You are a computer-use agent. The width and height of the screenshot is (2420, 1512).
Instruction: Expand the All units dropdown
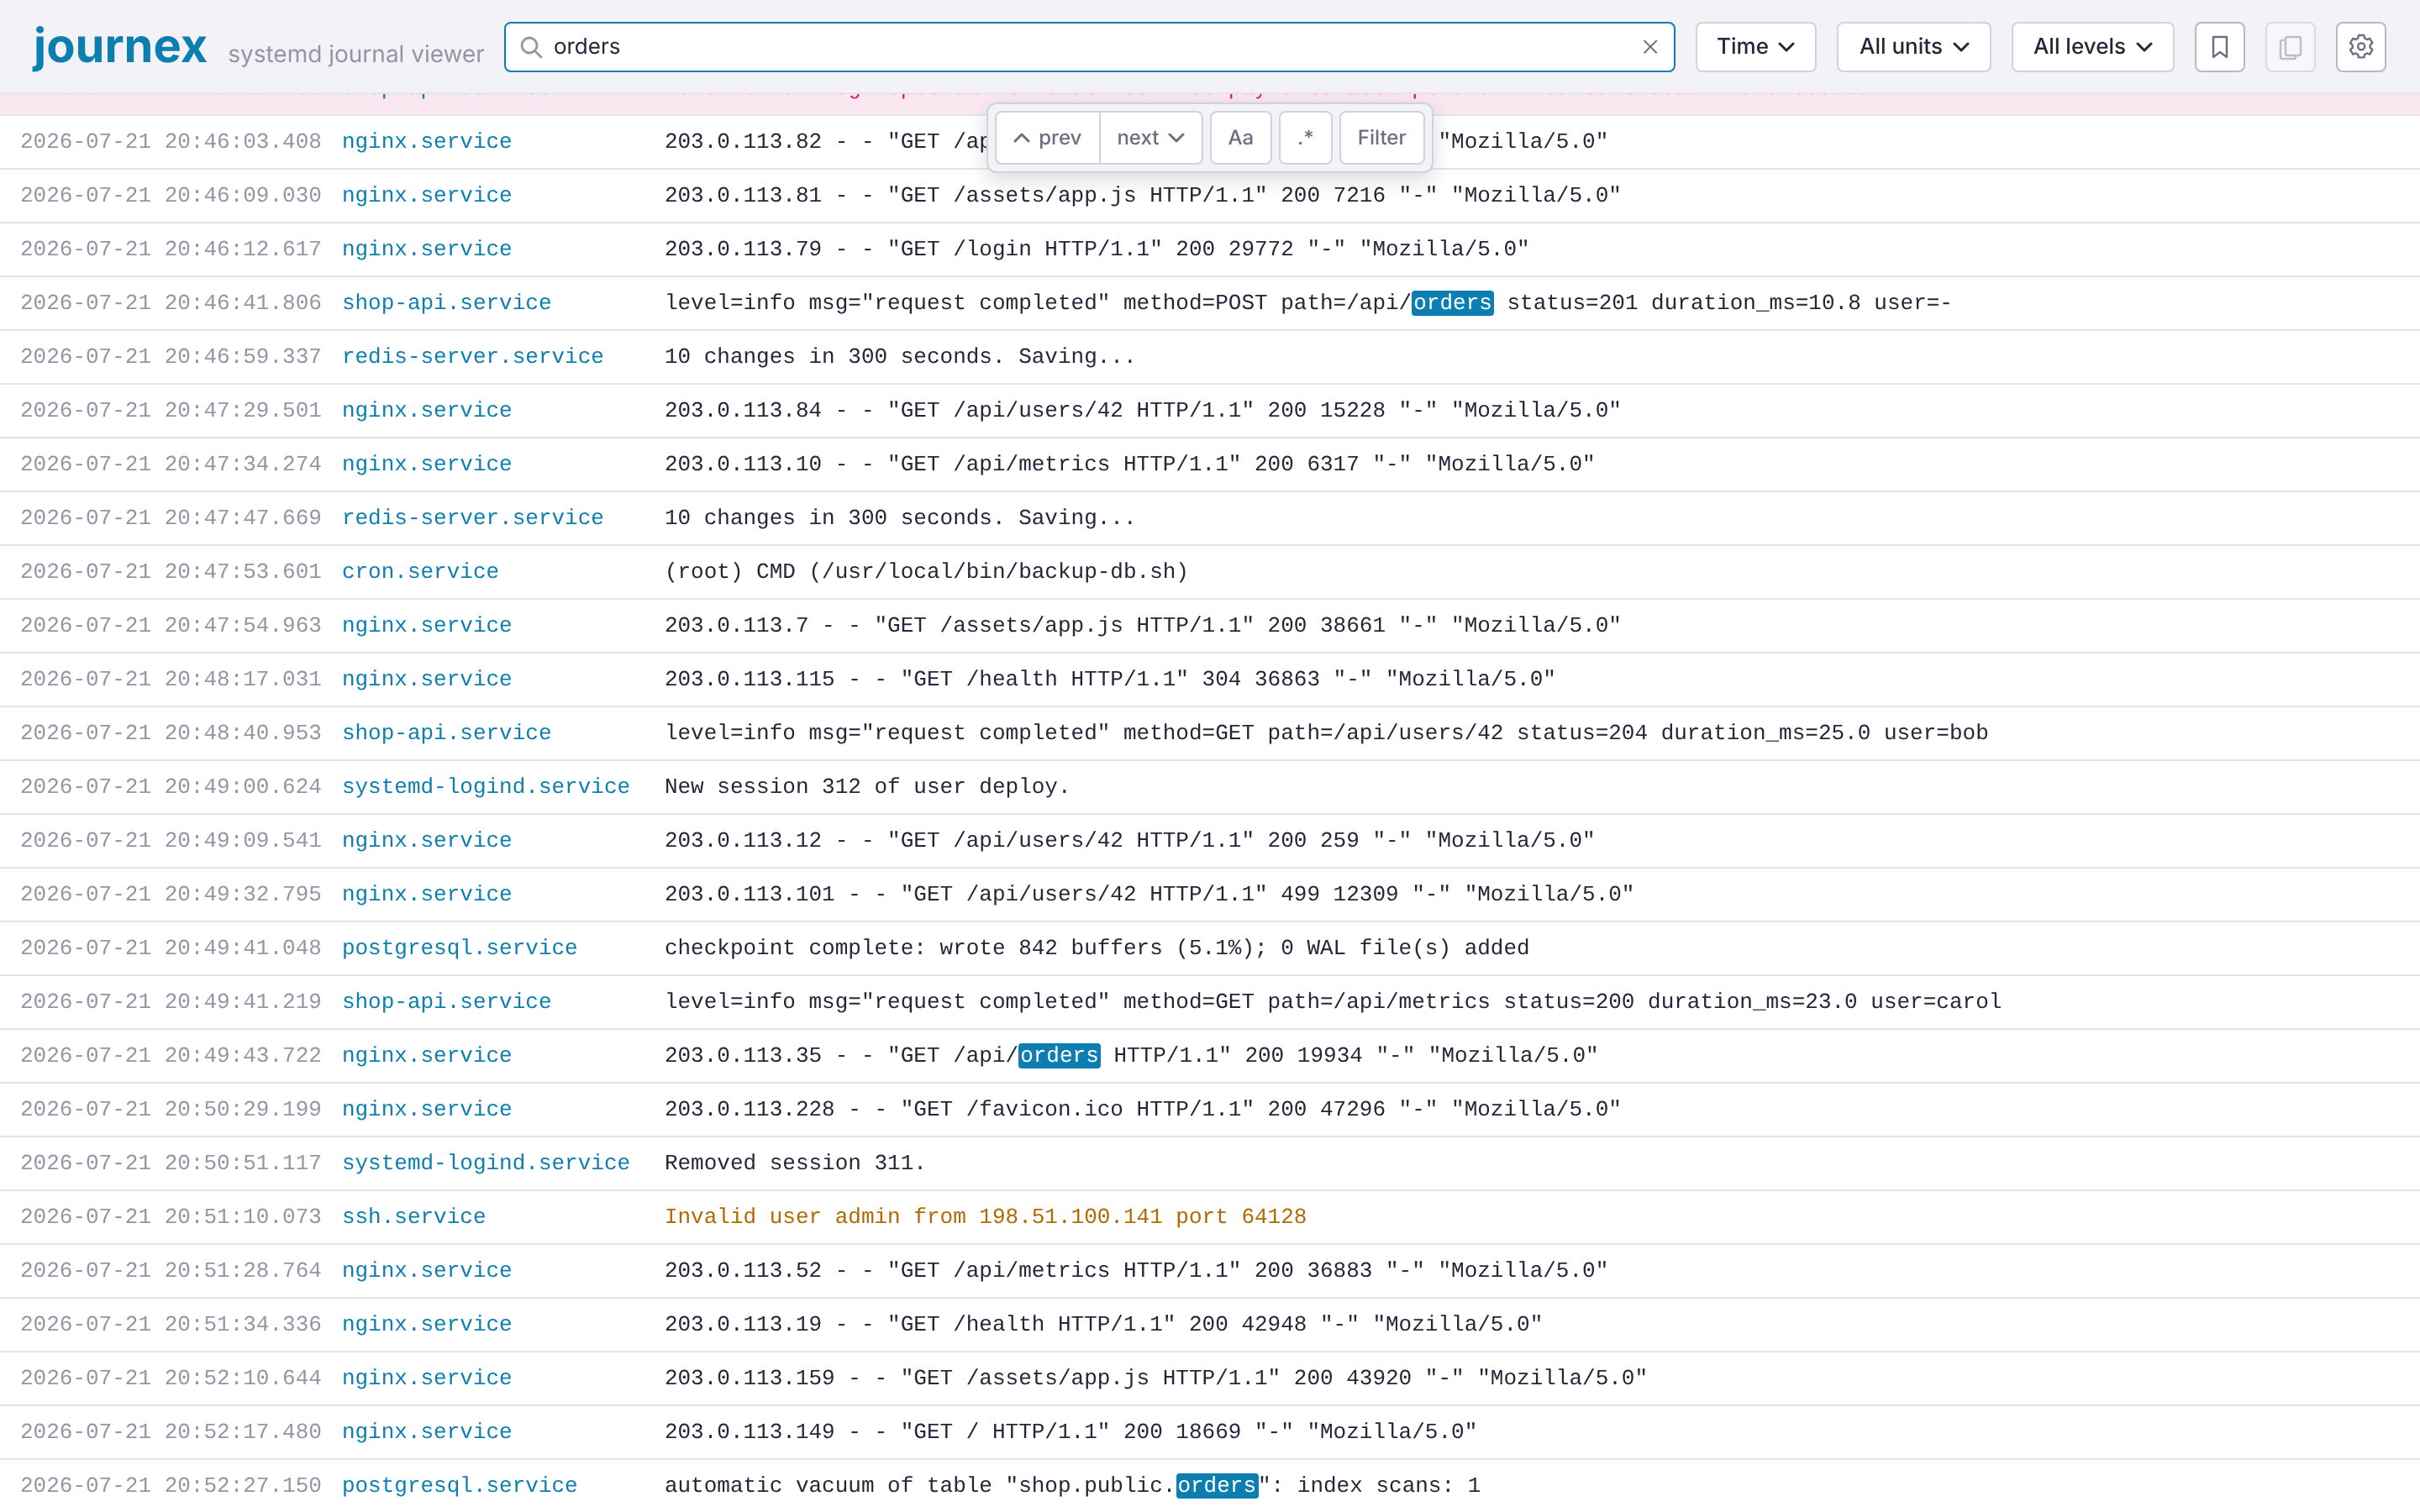click(x=1913, y=47)
